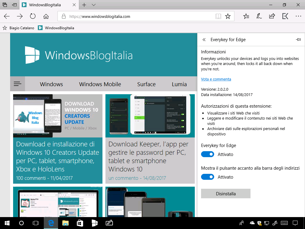Set these tabs aside icon

point(14,5)
